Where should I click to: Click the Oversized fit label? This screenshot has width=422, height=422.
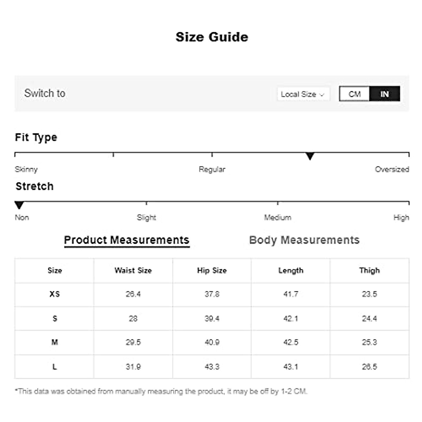pos(392,170)
